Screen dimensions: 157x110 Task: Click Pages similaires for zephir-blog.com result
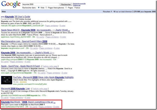coord(17,62)
